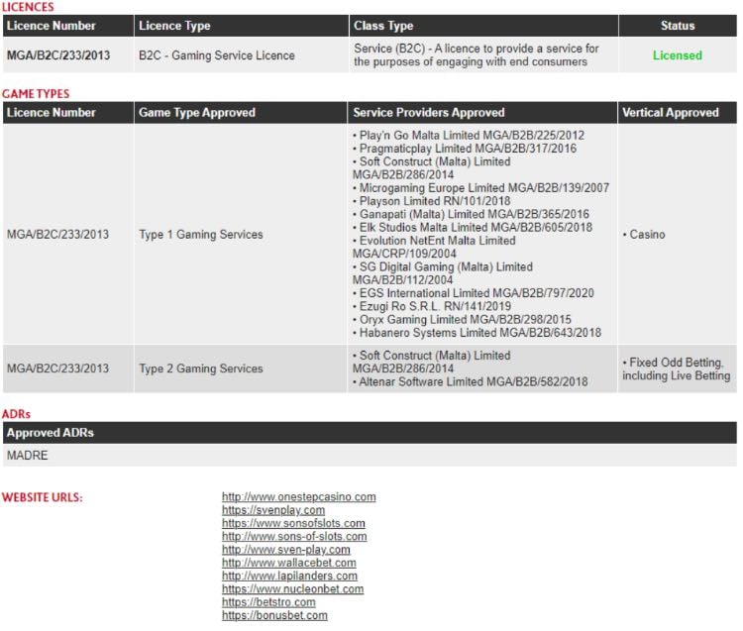Click Oryx Gaming Limited provider entry
The image size is (743, 631).
point(462,320)
